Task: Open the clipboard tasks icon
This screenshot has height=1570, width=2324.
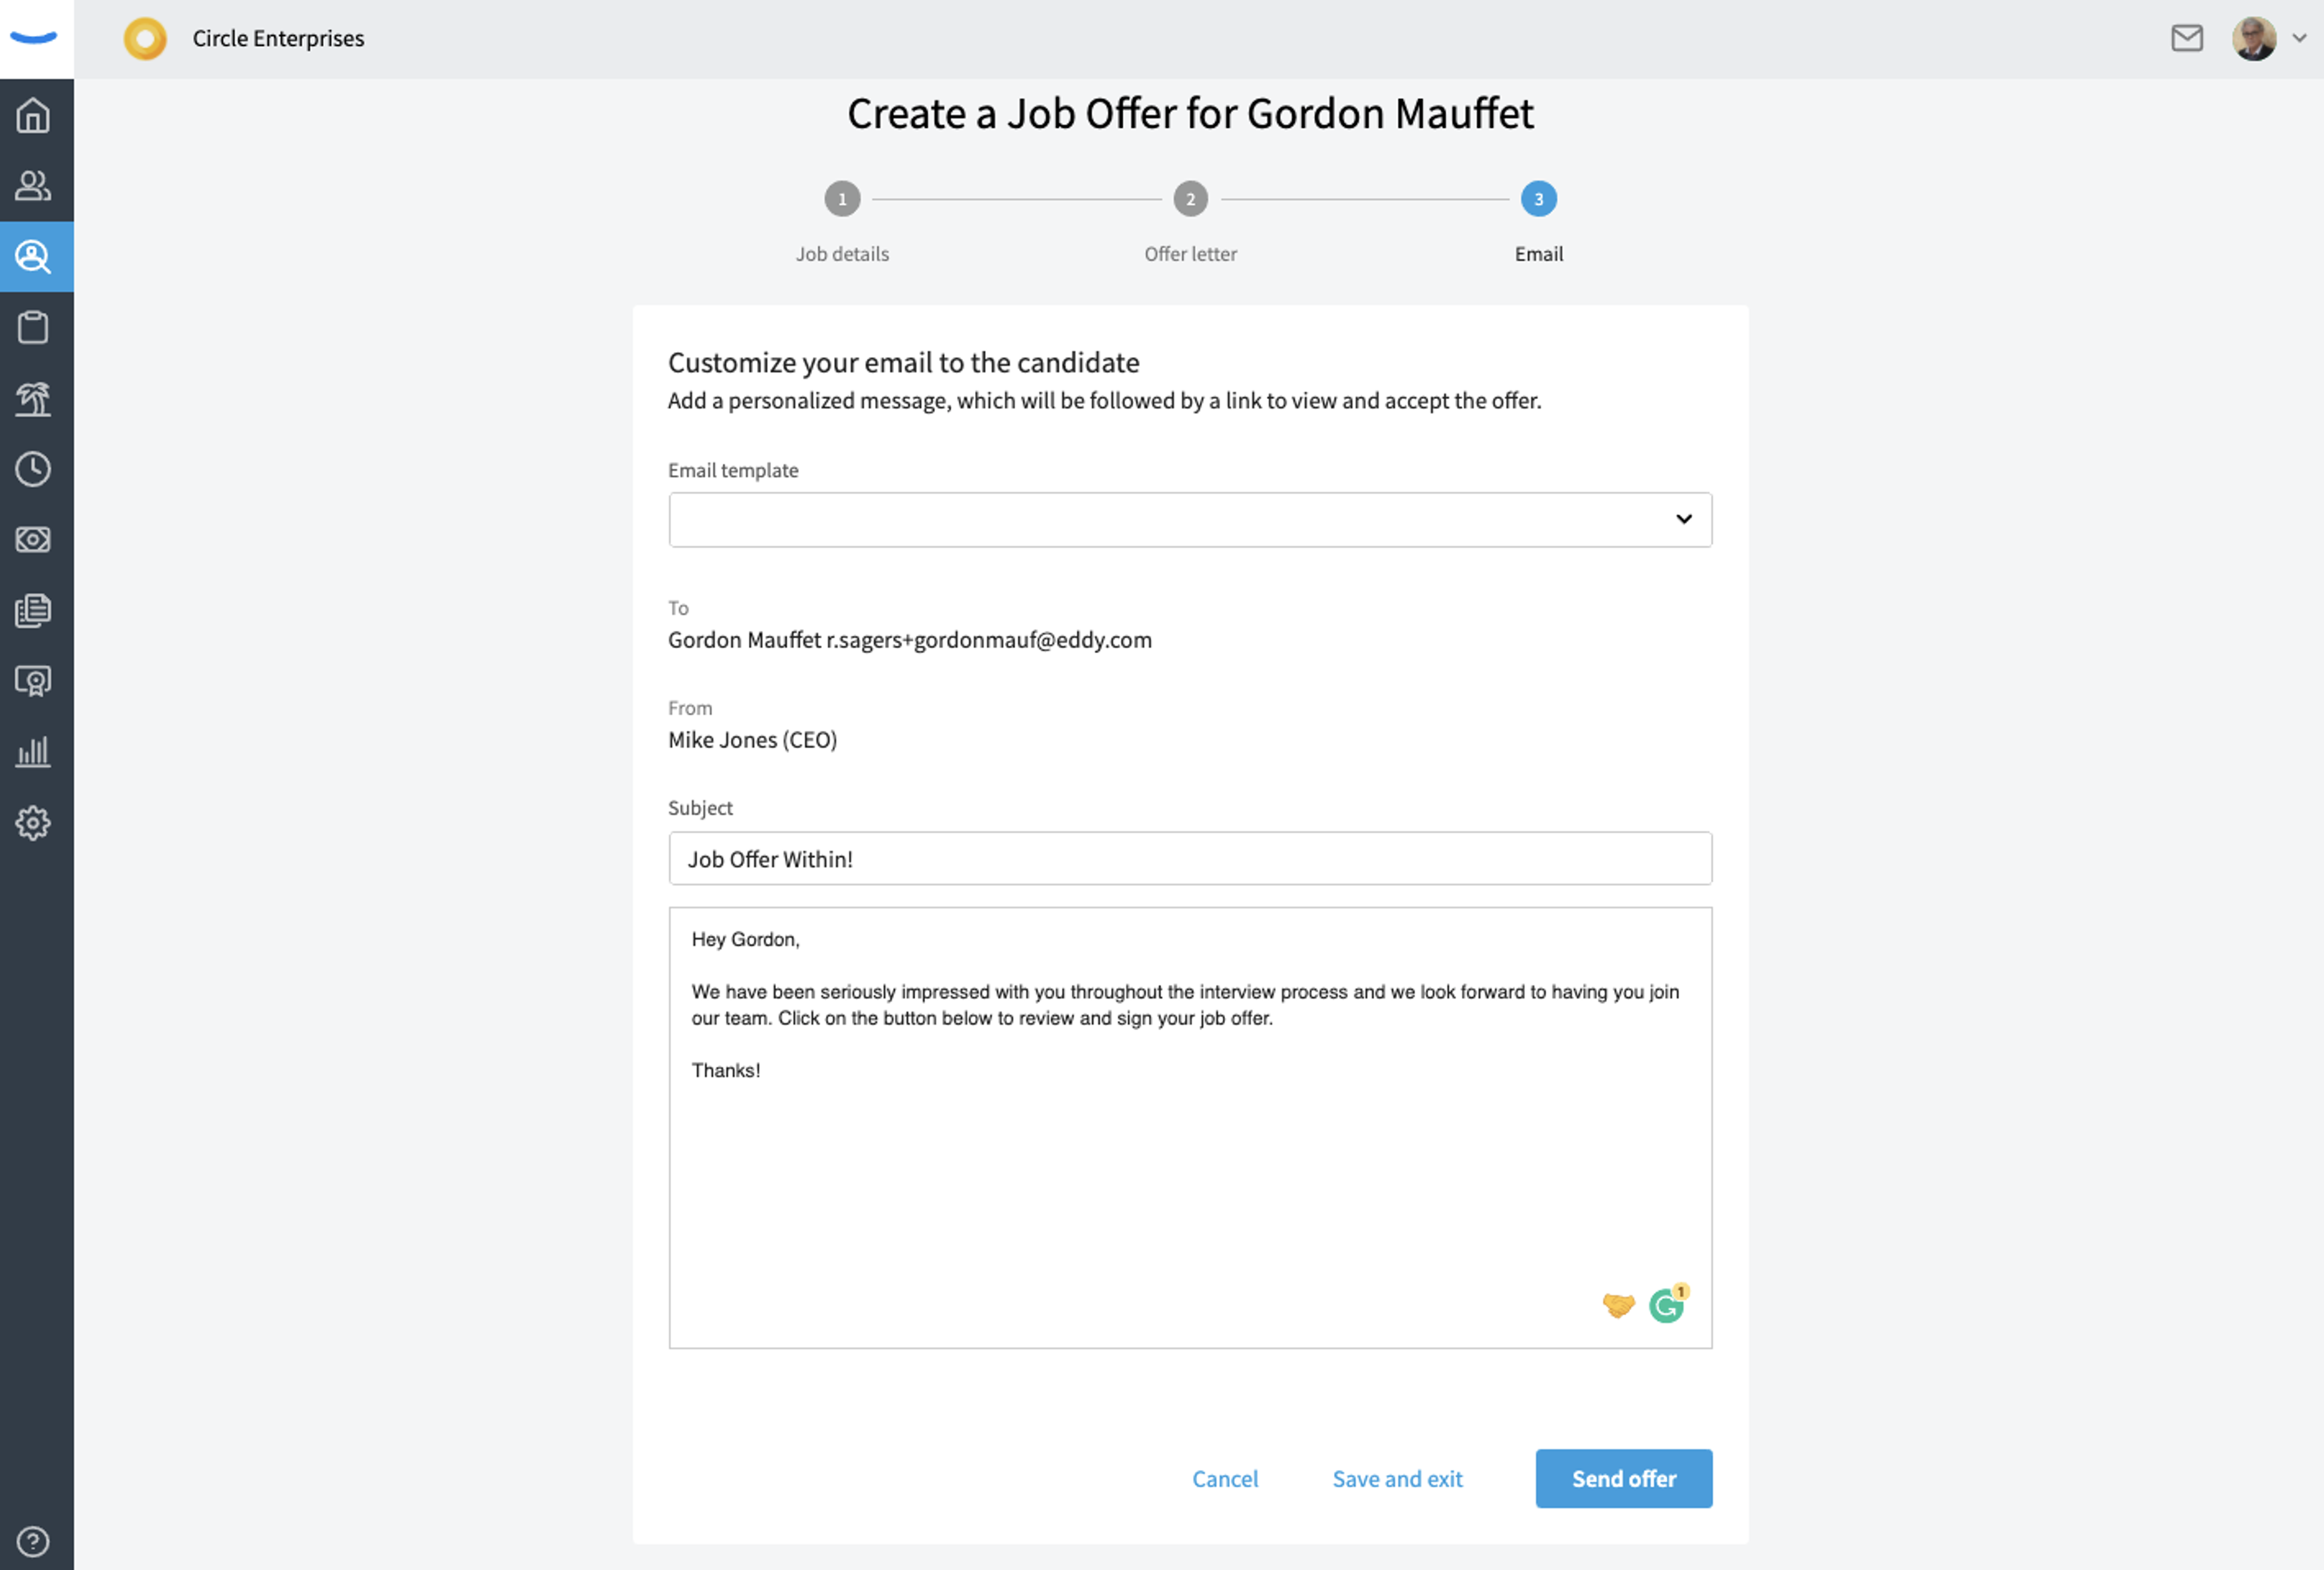Action: click(x=33, y=327)
